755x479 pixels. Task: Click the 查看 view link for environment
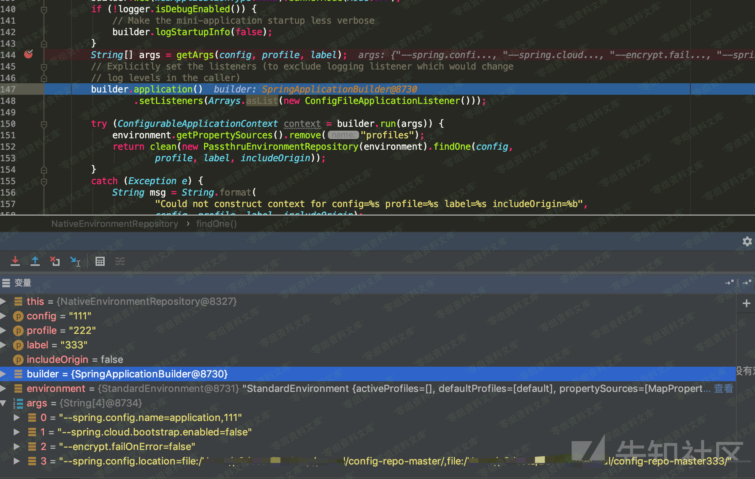(723, 388)
